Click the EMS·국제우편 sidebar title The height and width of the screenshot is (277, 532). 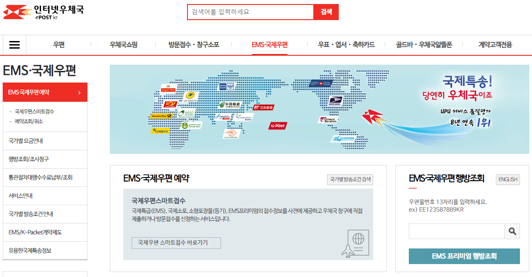click(39, 70)
